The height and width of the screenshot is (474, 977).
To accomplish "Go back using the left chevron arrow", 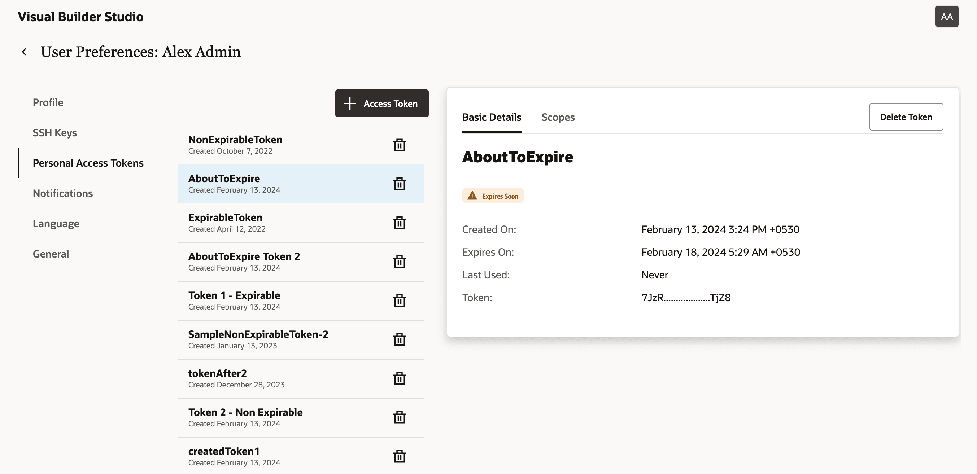I will (24, 52).
